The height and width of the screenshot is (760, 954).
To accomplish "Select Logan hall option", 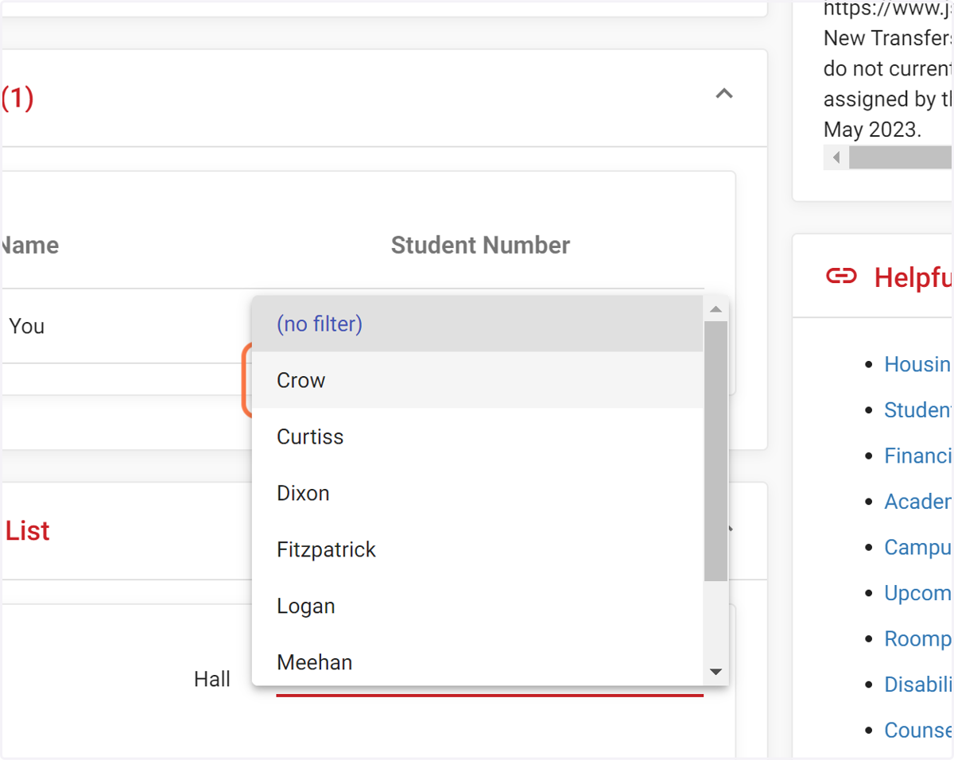I will 477,606.
